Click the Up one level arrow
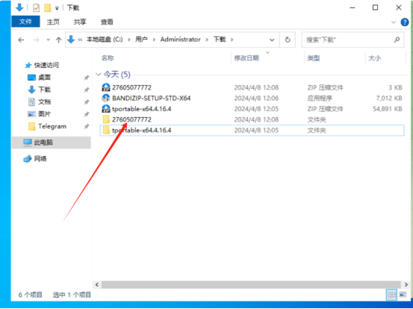 (58, 40)
